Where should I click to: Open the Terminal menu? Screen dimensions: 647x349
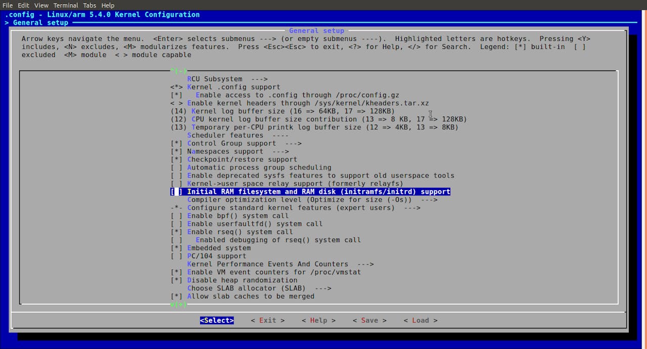point(66,5)
